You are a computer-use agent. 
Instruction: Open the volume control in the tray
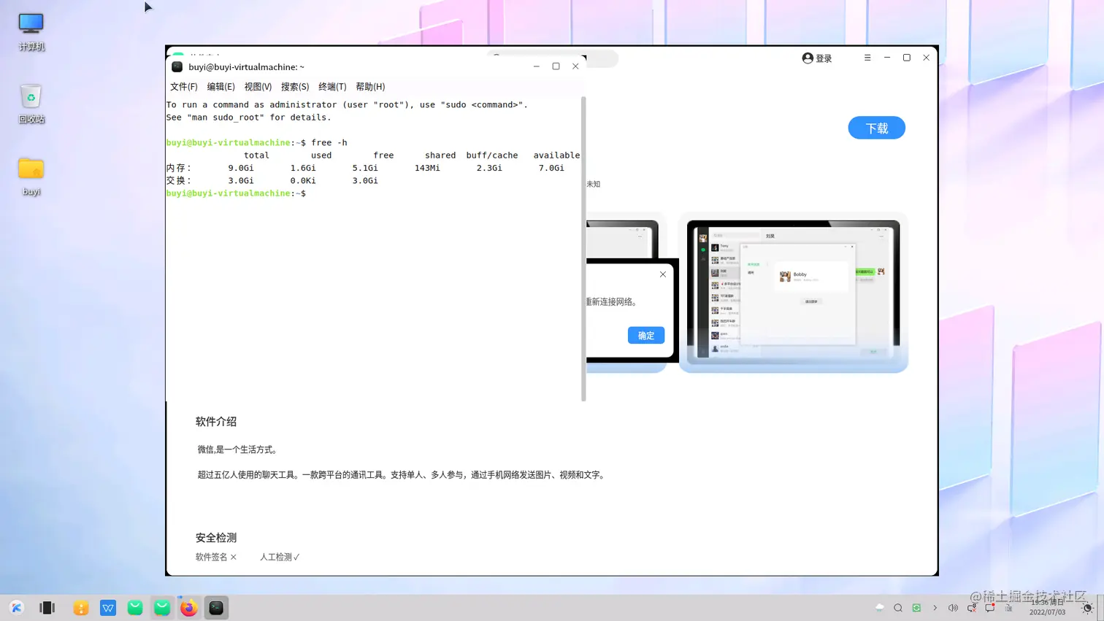click(953, 608)
